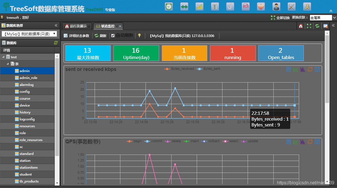337x188 pixels.
Task: Select the tb_products table
Action: tap(27, 181)
